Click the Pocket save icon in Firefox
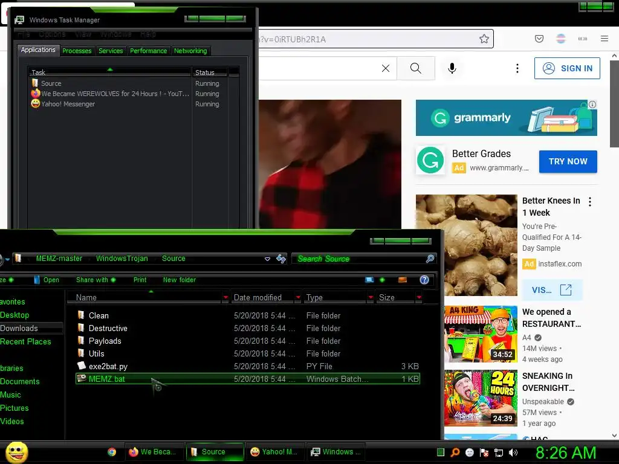Viewport: 619px width, 464px height. (x=539, y=38)
